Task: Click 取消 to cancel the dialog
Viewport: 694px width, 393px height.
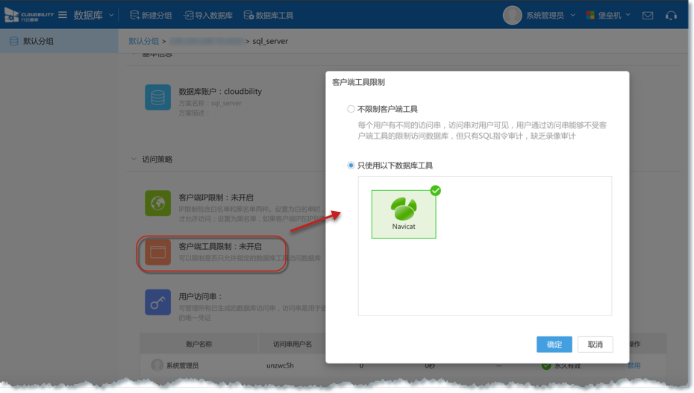Action: coord(595,345)
